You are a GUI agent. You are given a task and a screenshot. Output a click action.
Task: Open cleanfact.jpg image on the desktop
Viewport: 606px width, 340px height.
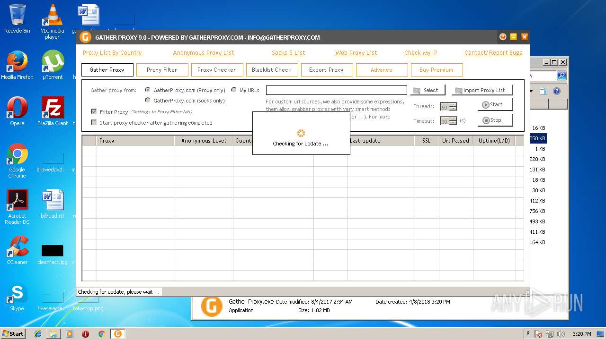coord(52,255)
